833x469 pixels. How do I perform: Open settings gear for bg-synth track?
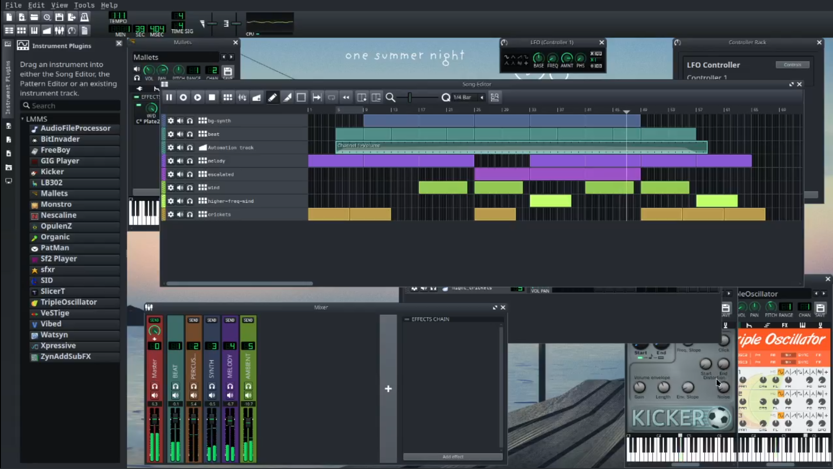click(x=170, y=121)
